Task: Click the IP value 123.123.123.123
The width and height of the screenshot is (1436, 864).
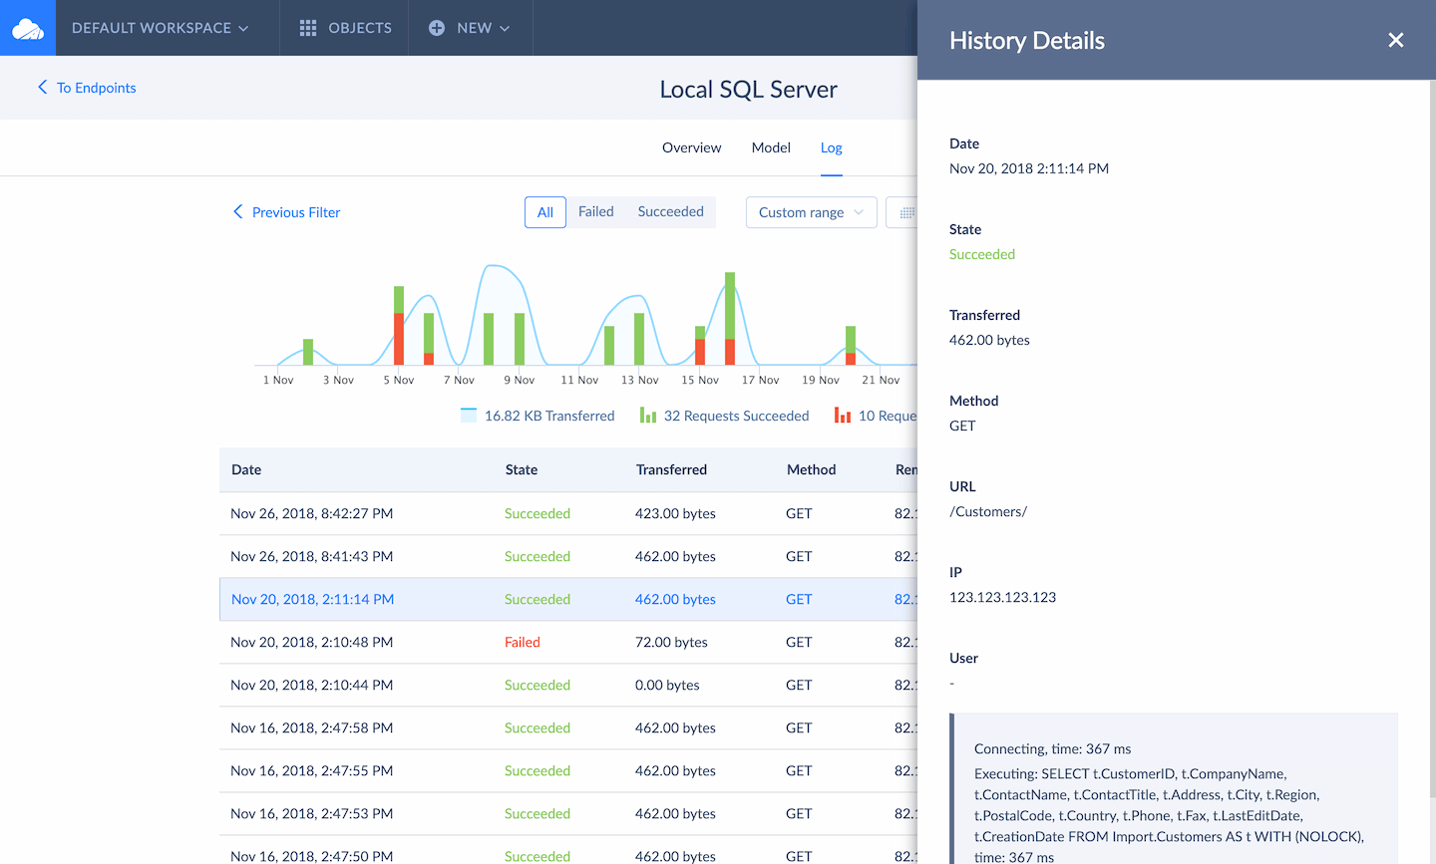Action: click(x=1002, y=597)
